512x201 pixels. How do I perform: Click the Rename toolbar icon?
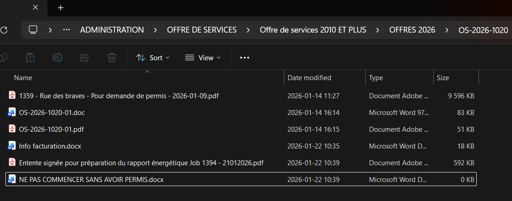tap(57, 57)
